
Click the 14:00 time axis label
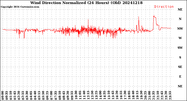tap(101, 96)
